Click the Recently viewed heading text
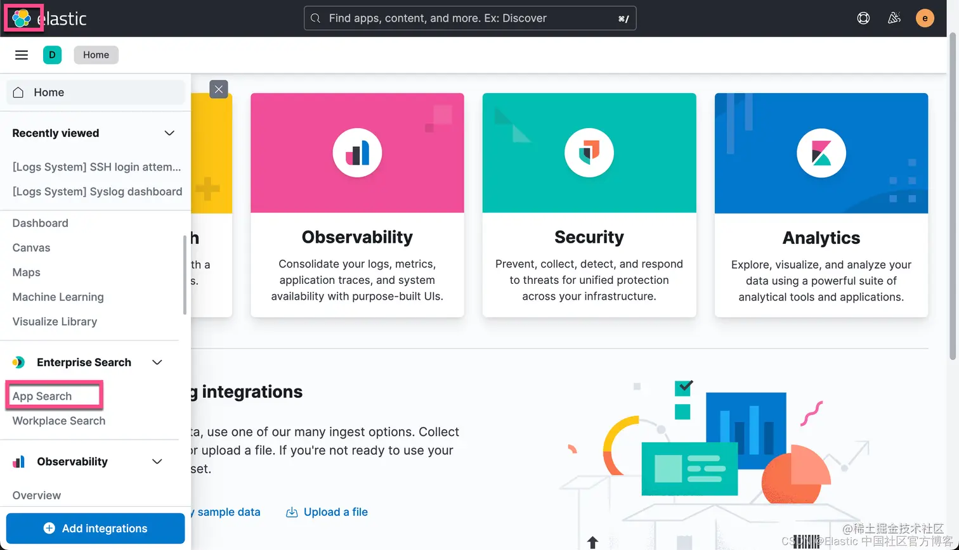 pyautogui.click(x=56, y=133)
